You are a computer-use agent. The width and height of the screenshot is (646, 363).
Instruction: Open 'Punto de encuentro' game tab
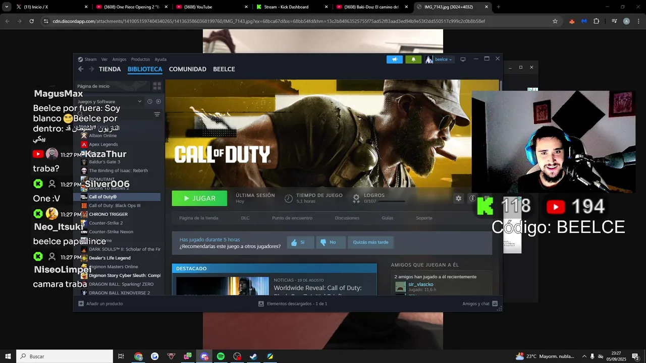(x=292, y=218)
